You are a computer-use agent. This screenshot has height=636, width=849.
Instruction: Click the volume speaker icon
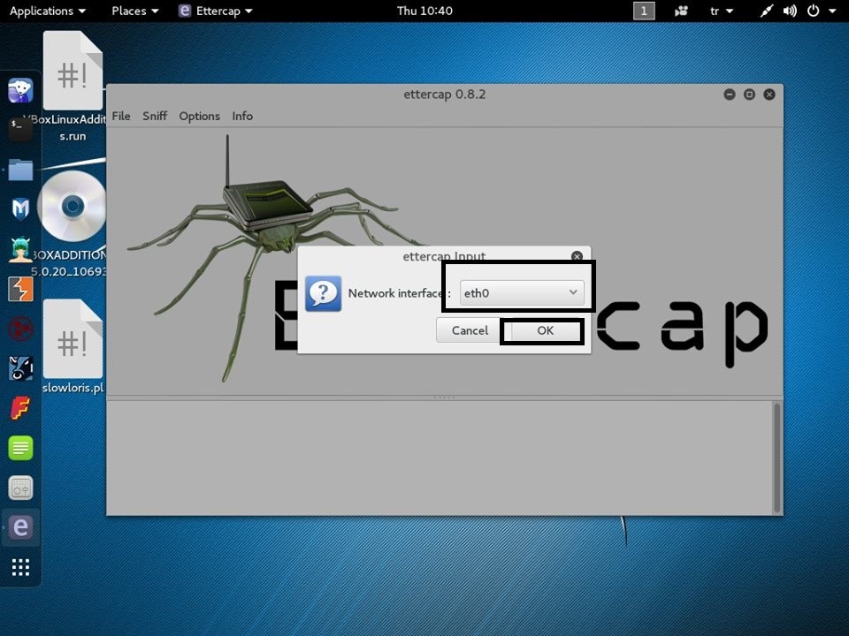click(790, 11)
